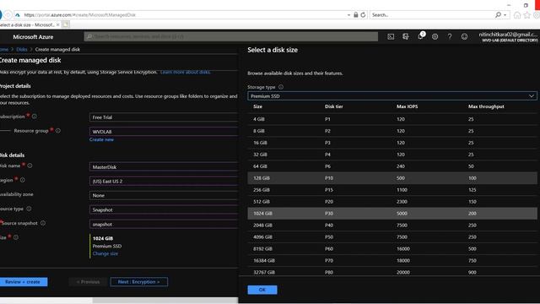Open Availability zone None dropdown
This screenshot has width=540, height=304.
[x=164, y=195]
